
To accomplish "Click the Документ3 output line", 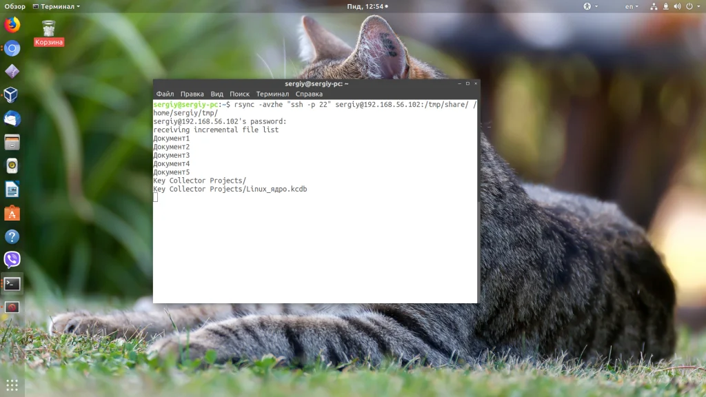I will click(x=172, y=155).
